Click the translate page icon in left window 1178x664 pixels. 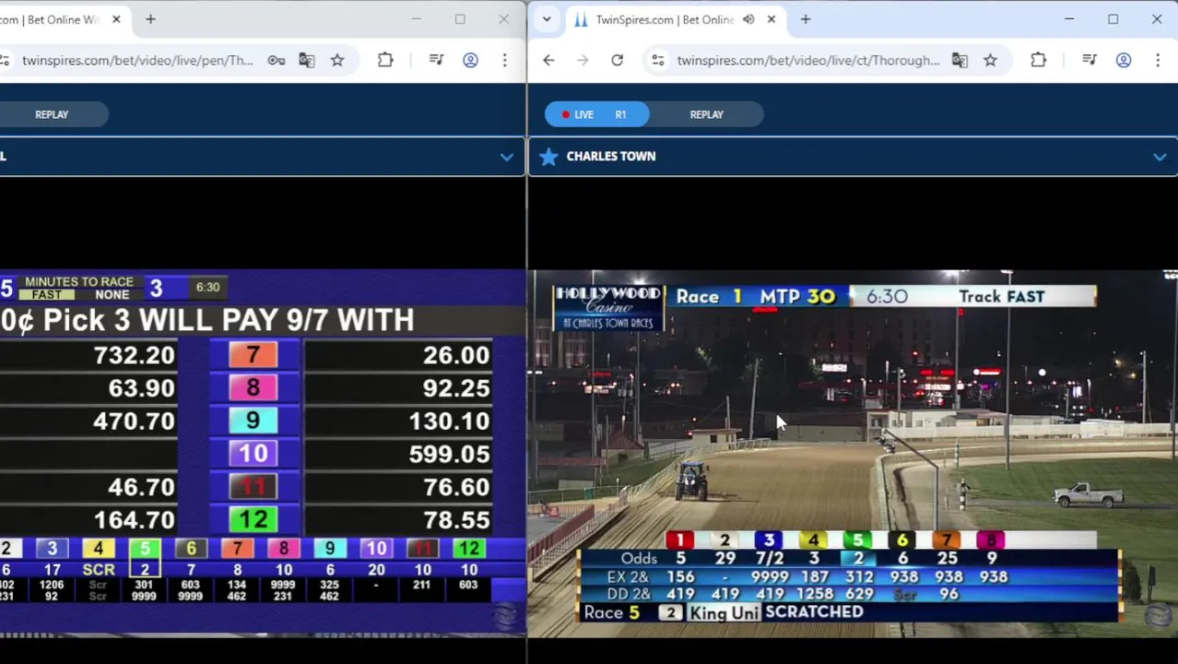click(306, 60)
